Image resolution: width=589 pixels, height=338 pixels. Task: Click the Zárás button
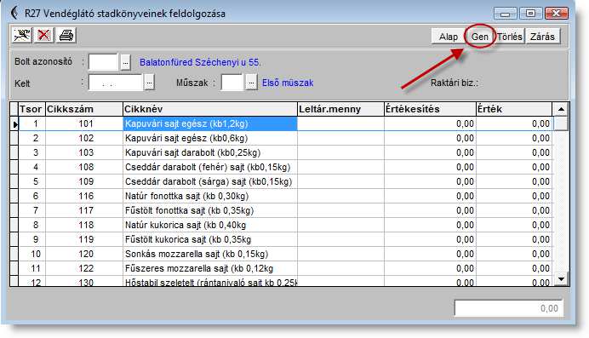coord(542,37)
